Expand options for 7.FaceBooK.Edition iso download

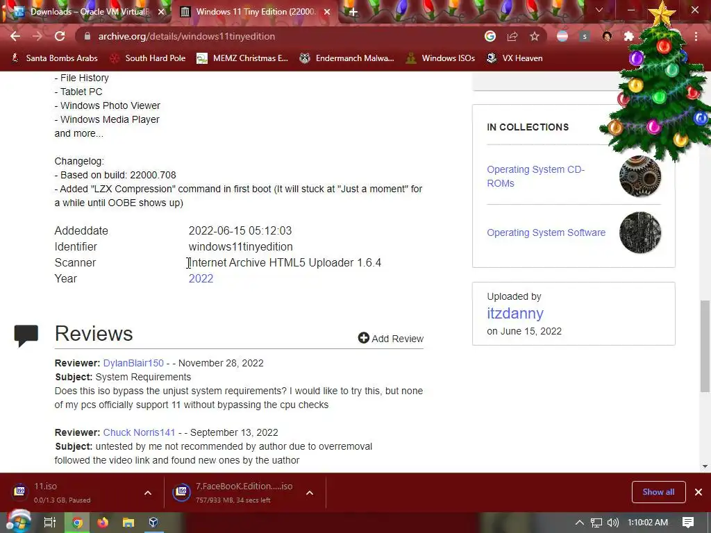[x=310, y=493]
